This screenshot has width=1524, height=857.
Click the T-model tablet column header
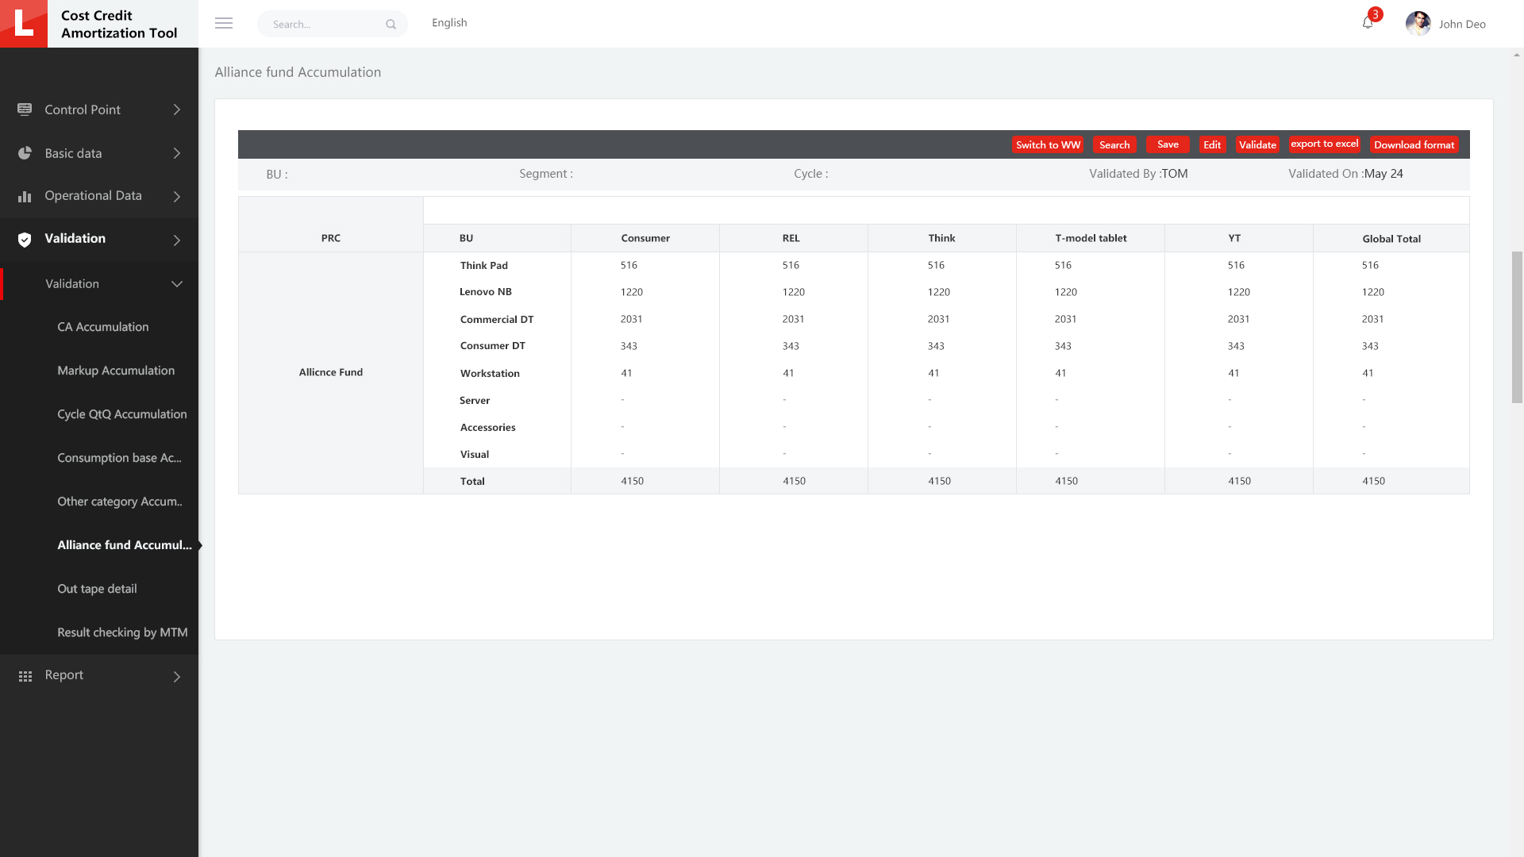[1091, 238]
